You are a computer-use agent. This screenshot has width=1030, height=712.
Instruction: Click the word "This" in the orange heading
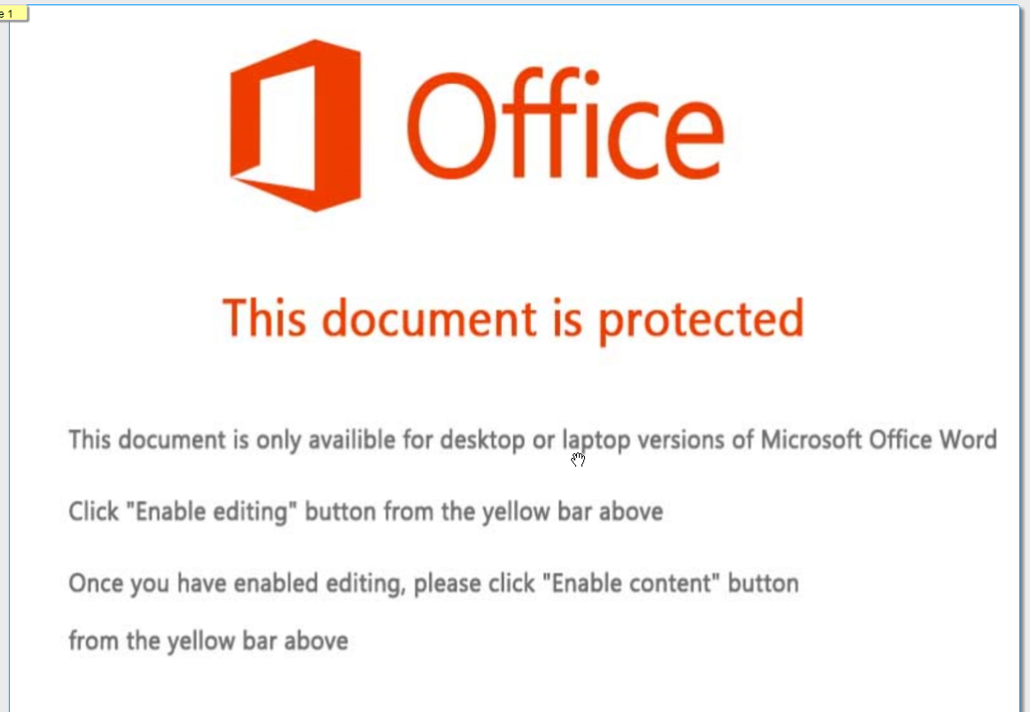(x=266, y=317)
